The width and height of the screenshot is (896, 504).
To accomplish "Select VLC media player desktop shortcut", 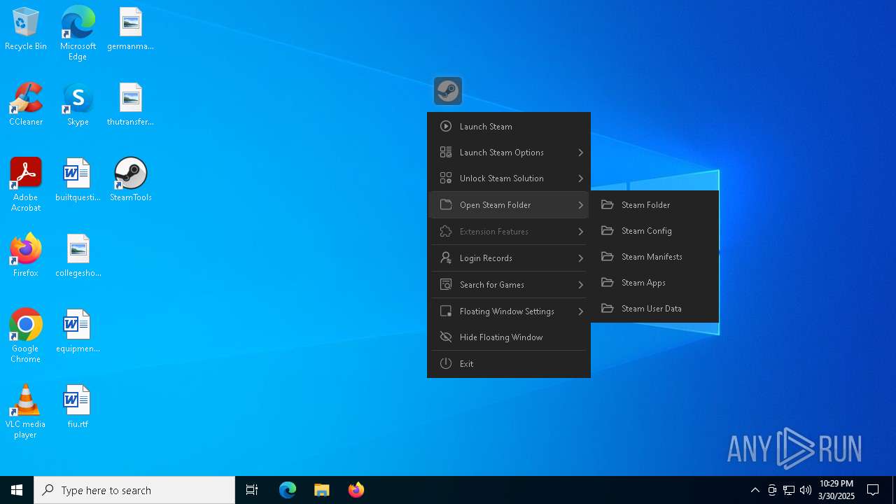I will [26, 412].
